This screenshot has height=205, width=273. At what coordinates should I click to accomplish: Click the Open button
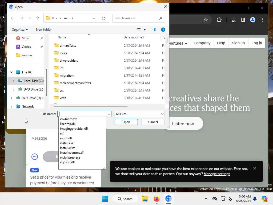tap(126, 122)
